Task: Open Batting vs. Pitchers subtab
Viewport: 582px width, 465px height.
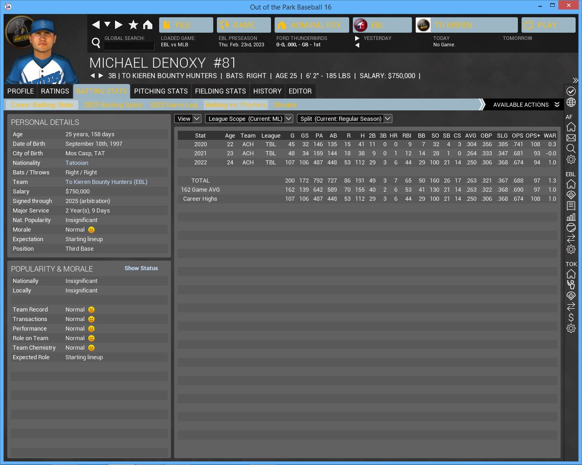Action: (236, 105)
